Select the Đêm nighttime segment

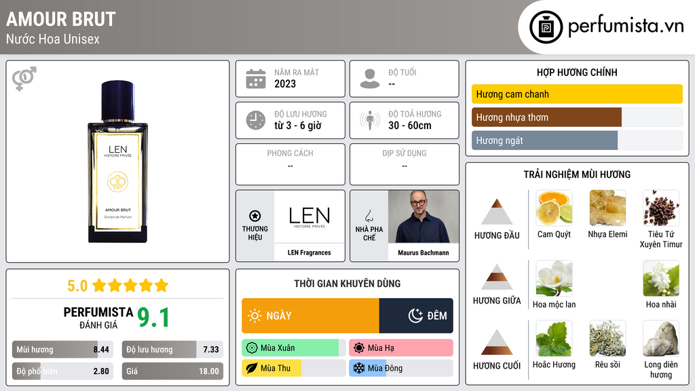(416, 316)
